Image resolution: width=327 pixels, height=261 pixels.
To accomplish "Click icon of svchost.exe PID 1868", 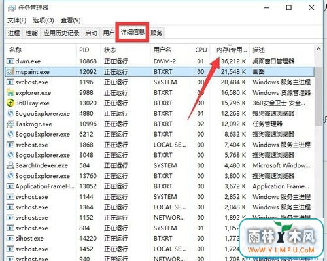I will pos(10,145).
